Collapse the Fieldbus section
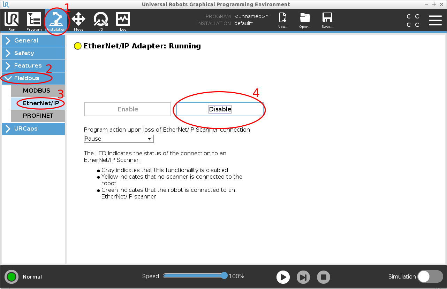 pos(33,78)
